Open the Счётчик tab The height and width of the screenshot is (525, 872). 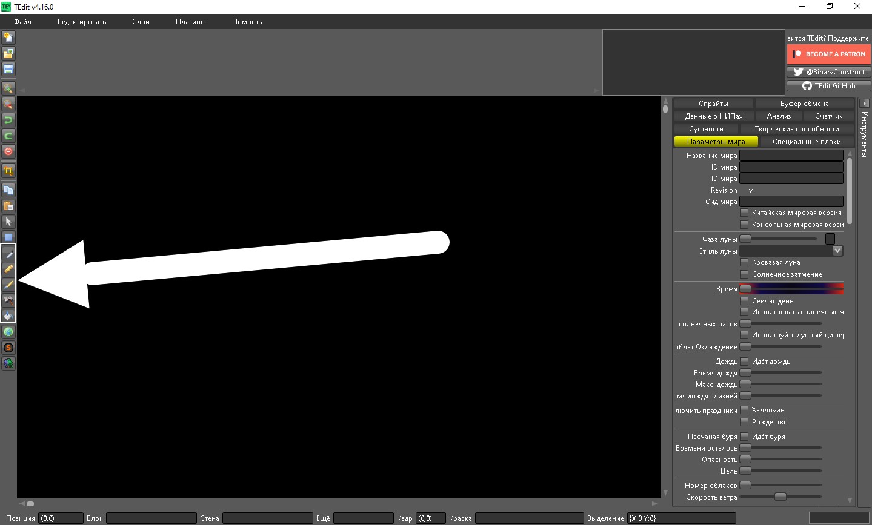point(828,116)
